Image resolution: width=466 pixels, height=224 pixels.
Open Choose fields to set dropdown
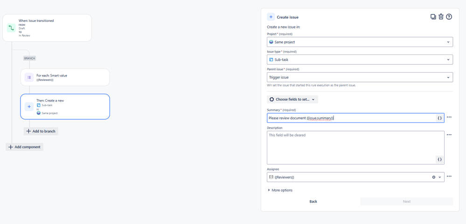tap(292, 99)
